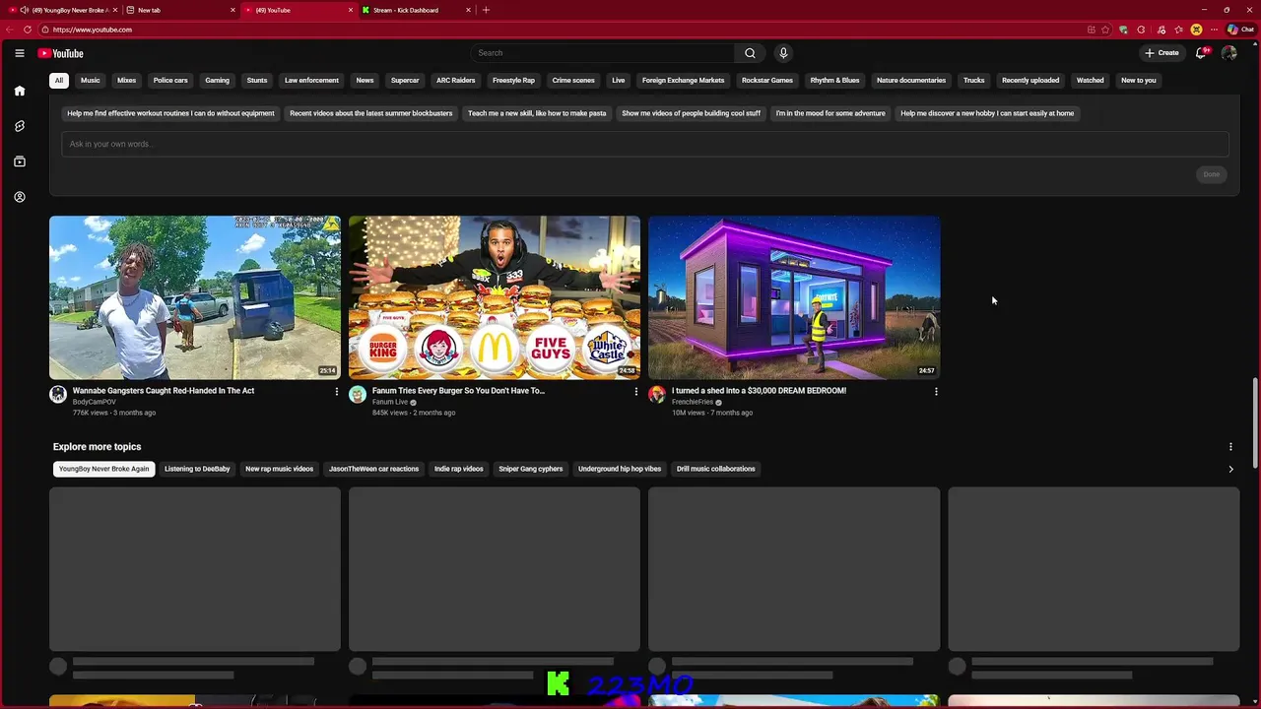Open options menu for Wannabe Gangsters video

pyautogui.click(x=337, y=392)
